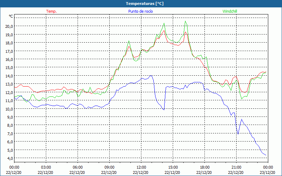The image size is (282, 176).
Task: Click the 22/12/20 date under 12:00
Action: tap(141, 172)
